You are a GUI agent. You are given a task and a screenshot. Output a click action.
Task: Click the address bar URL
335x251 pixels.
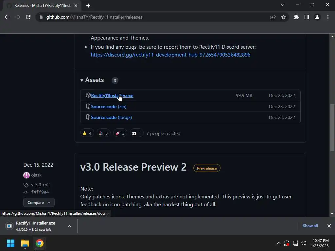pyautogui.click(x=94, y=17)
